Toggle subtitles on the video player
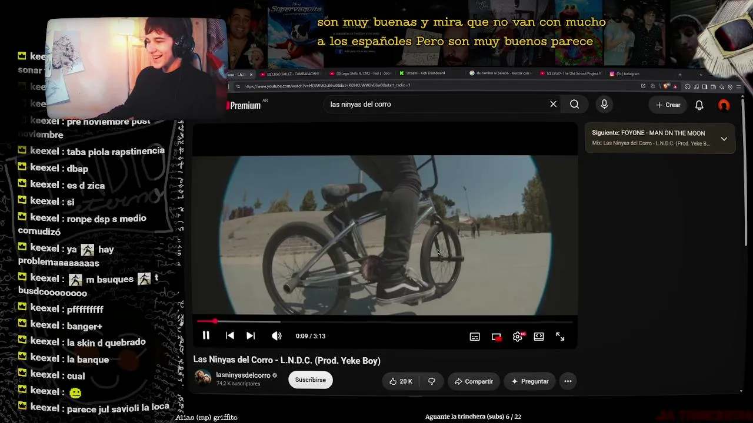 (x=475, y=337)
